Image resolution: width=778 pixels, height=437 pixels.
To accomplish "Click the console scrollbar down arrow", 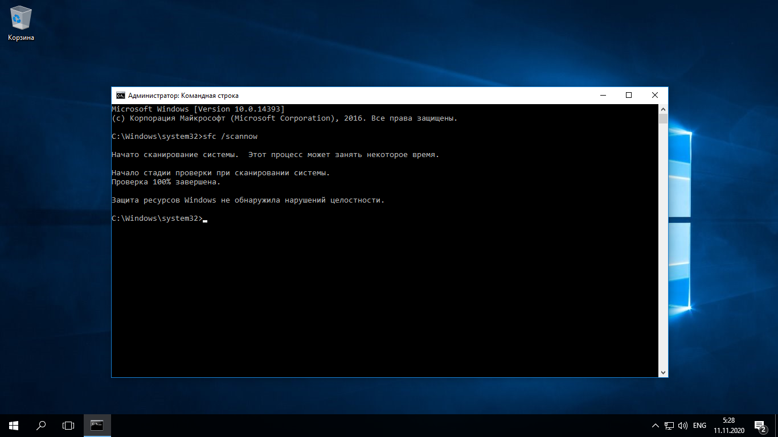I will tap(663, 372).
